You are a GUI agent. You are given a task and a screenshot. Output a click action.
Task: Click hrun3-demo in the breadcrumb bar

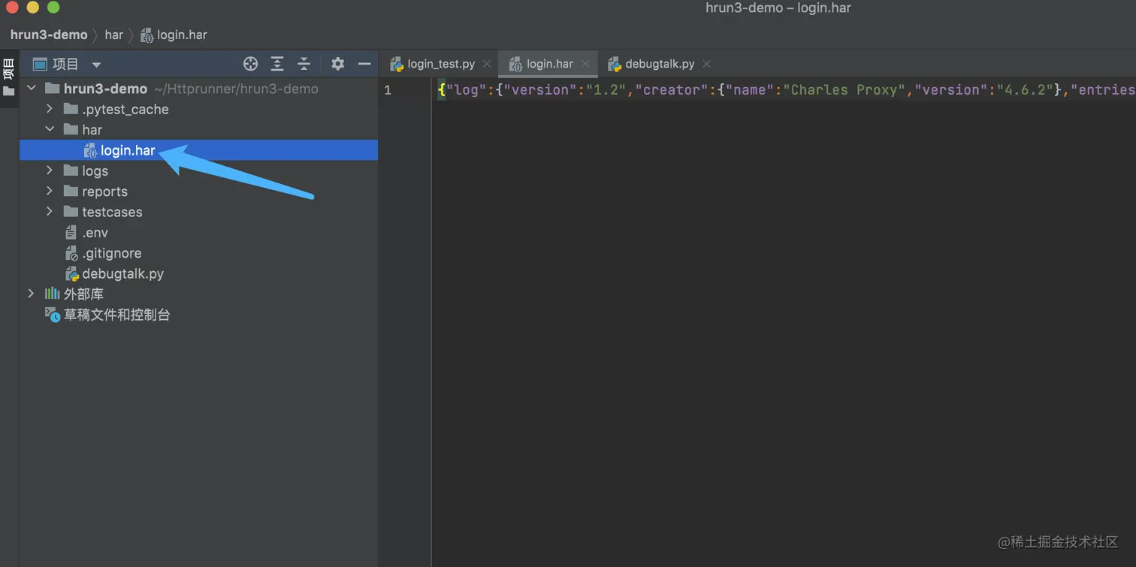click(49, 35)
